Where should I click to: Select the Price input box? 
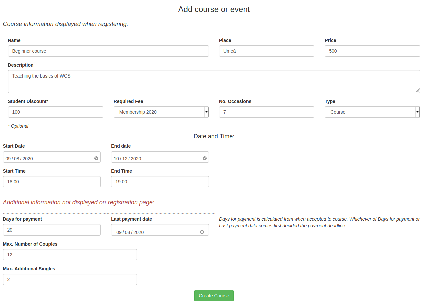click(372, 51)
